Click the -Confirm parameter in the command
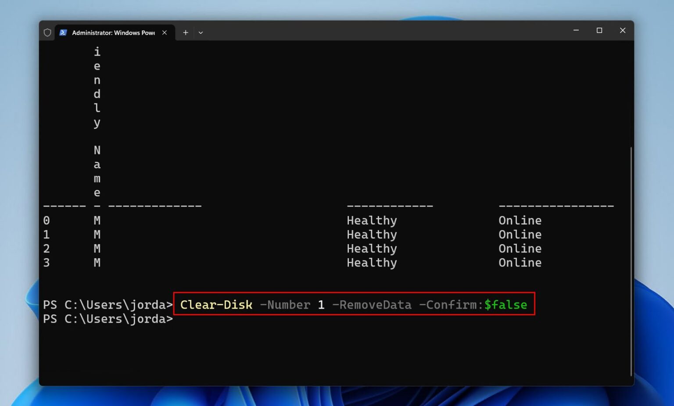This screenshot has width=674, height=406. coord(451,305)
